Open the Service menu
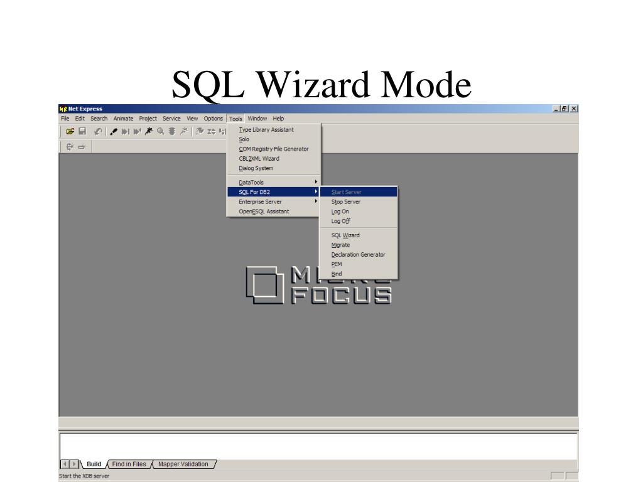 [x=171, y=119]
